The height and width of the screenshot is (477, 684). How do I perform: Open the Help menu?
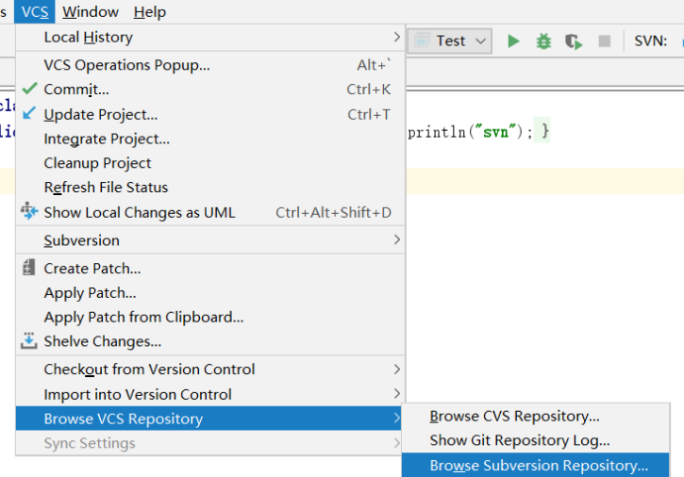(149, 11)
